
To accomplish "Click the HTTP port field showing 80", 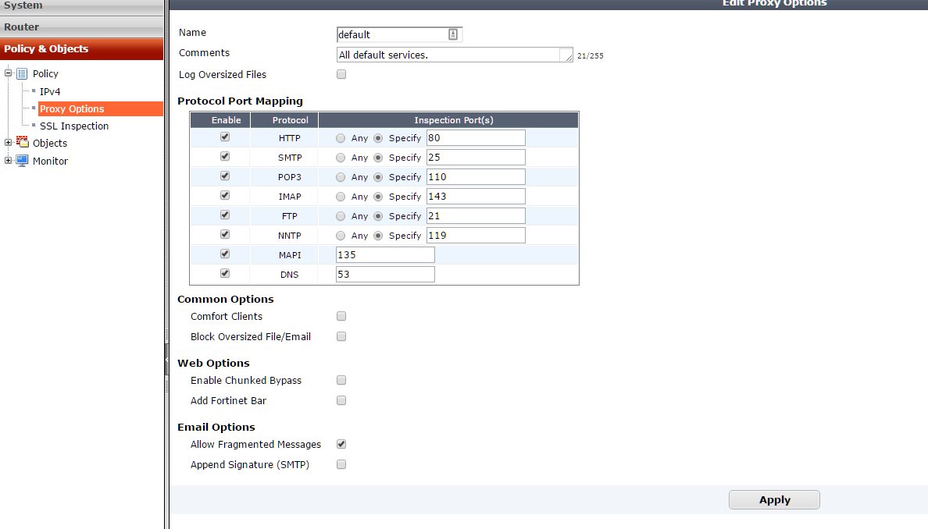I will click(476, 138).
